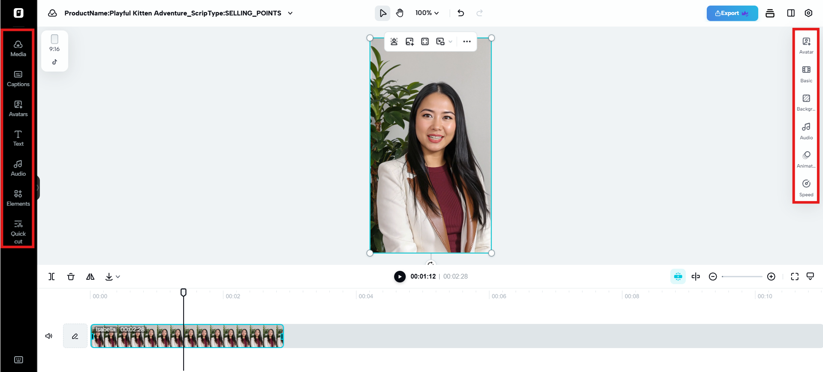Open the Elements panel
Image resolution: width=823 pixels, height=372 pixels.
18,198
